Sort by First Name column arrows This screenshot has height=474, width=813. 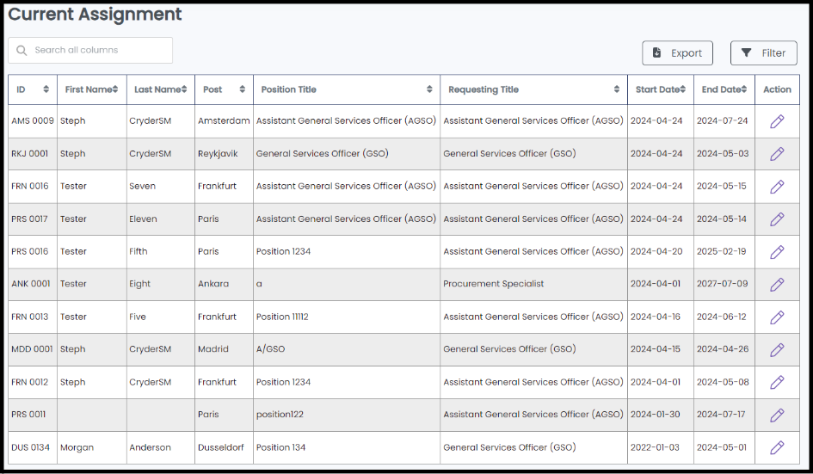tap(115, 89)
